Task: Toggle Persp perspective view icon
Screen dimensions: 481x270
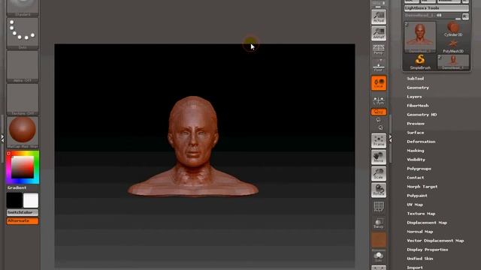Action: coord(379,49)
